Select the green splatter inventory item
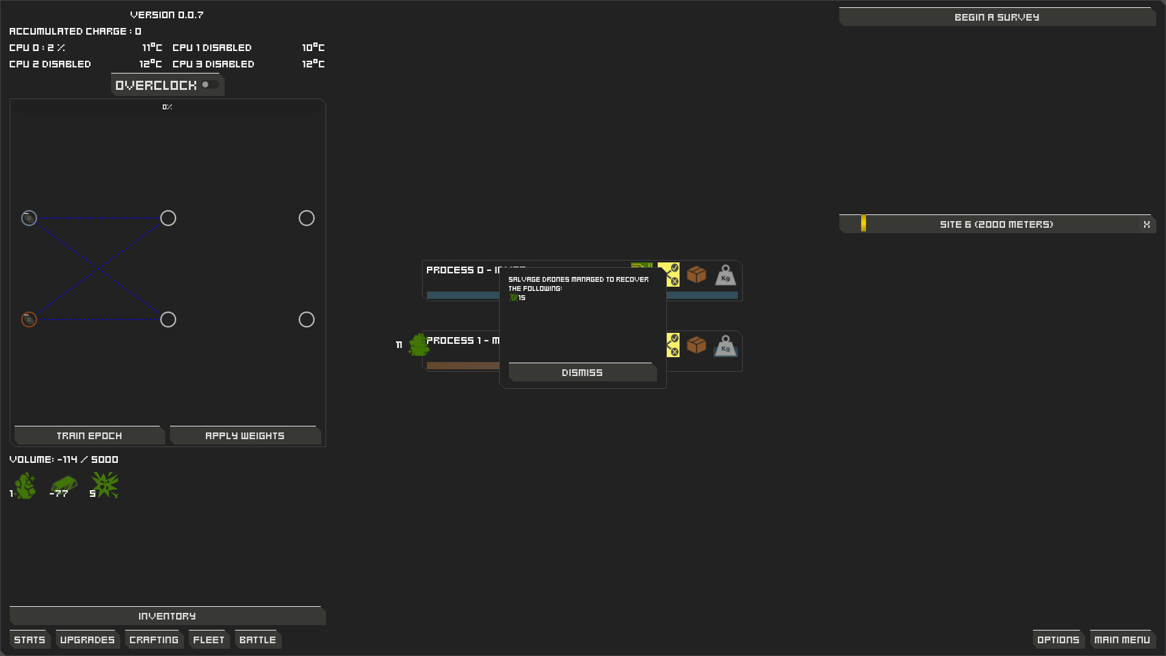 click(105, 485)
